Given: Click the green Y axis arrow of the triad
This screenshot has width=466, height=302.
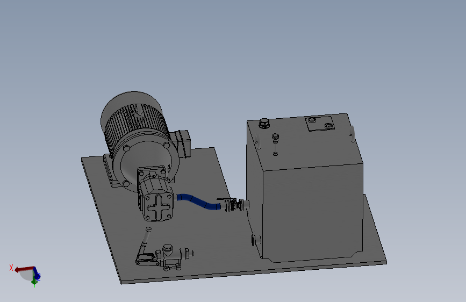Looking at the screenshot, I should point(34,281).
